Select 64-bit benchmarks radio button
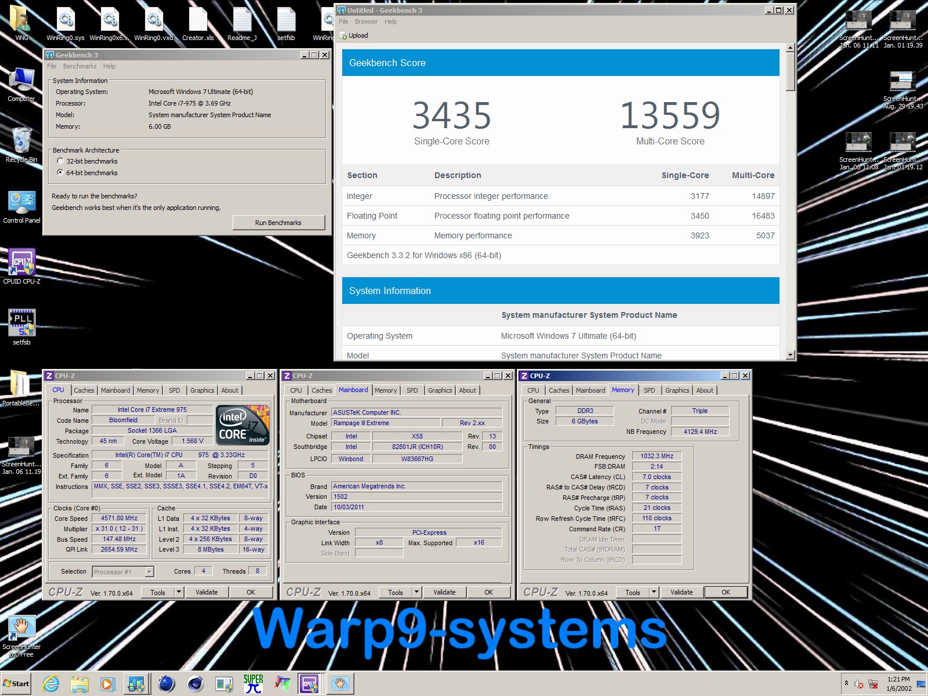 click(x=60, y=173)
